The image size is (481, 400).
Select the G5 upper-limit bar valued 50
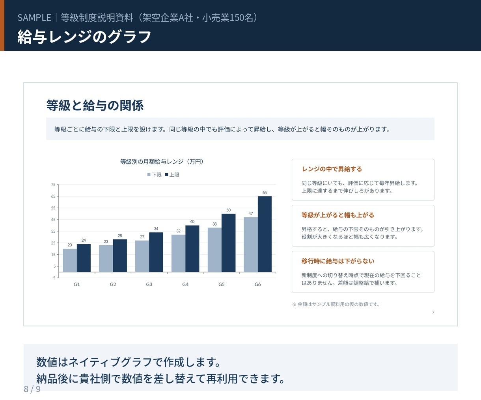pyautogui.click(x=229, y=243)
